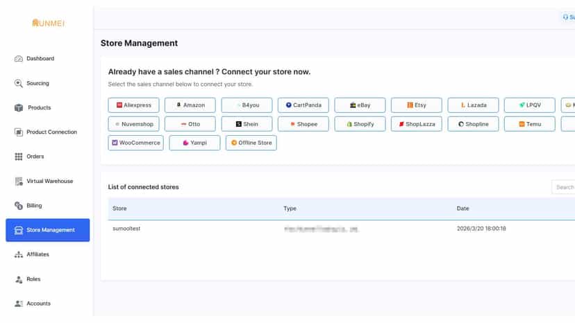
Task: Open the Dashboard menu item
Action: [40, 59]
